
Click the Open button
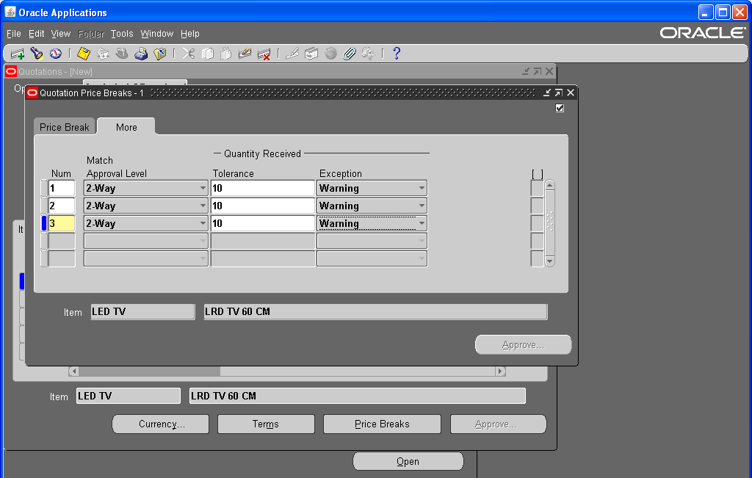tap(408, 461)
